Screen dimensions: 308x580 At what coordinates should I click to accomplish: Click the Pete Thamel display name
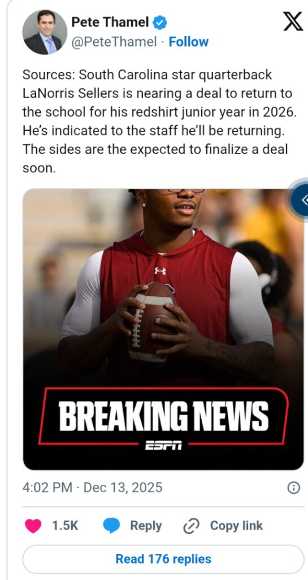click(x=110, y=23)
